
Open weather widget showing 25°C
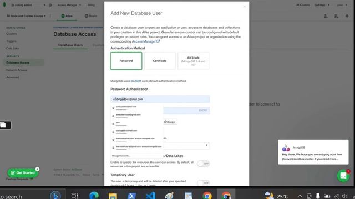coord(276,196)
